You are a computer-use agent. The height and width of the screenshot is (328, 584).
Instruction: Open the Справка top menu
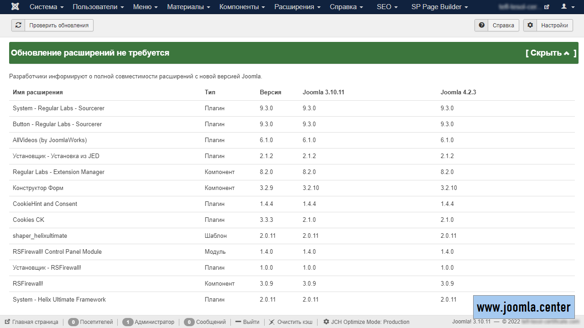[346, 7]
